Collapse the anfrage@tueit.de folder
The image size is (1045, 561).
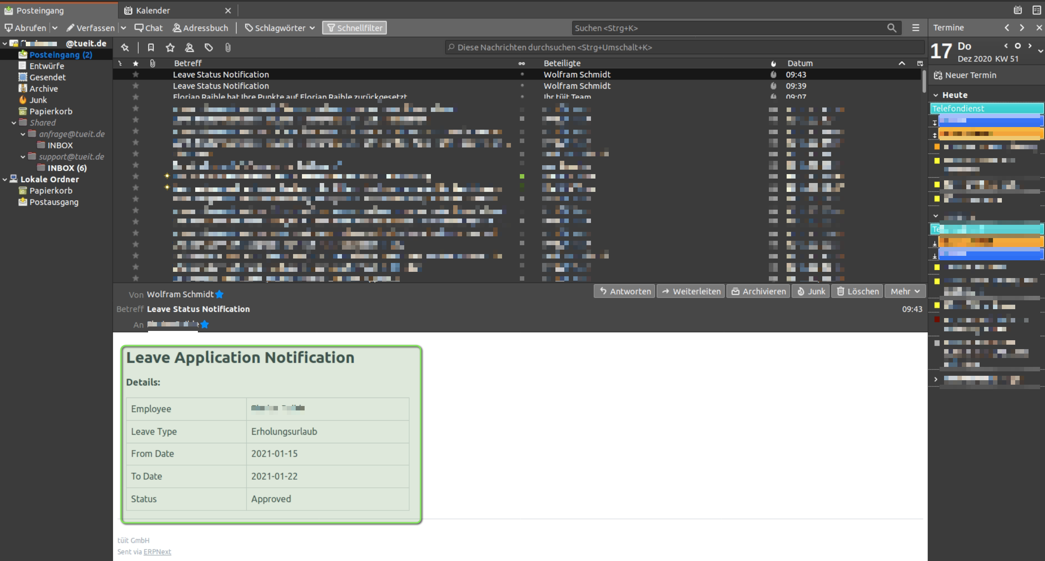(x=23, y=134)
